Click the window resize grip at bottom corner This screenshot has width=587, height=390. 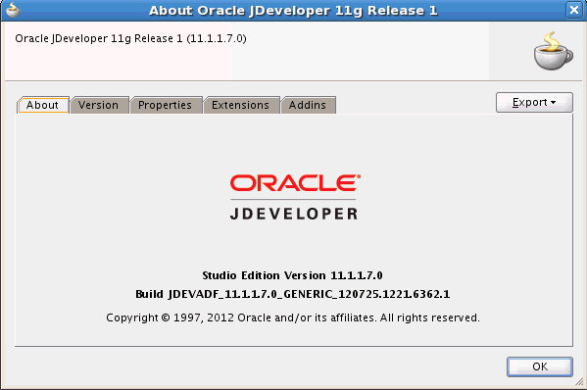[x=579, y=382]
